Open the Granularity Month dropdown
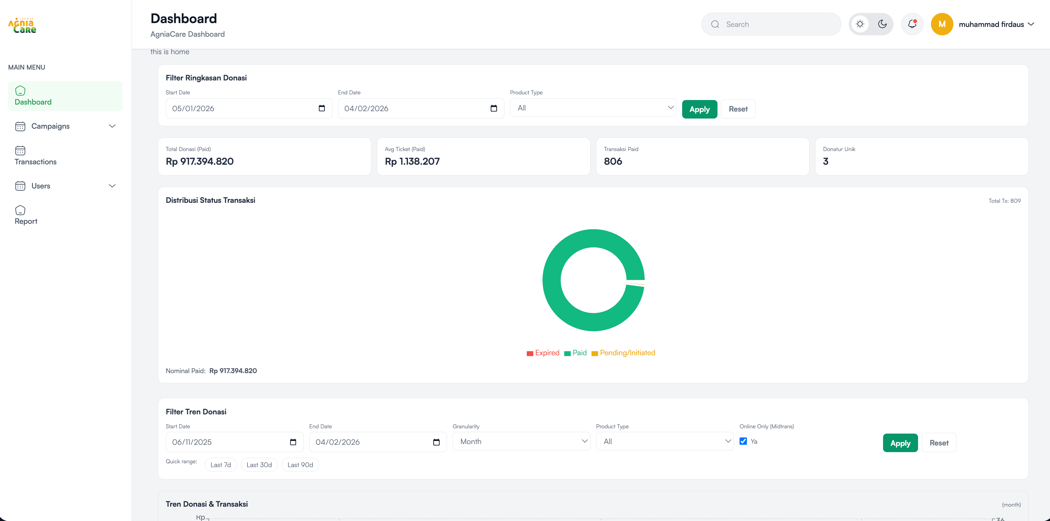The width and height of the screenshot is (1050, 521). coord(521,442)
